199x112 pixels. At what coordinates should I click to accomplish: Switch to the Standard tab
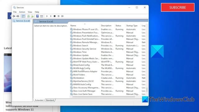[x=50, y=100]
